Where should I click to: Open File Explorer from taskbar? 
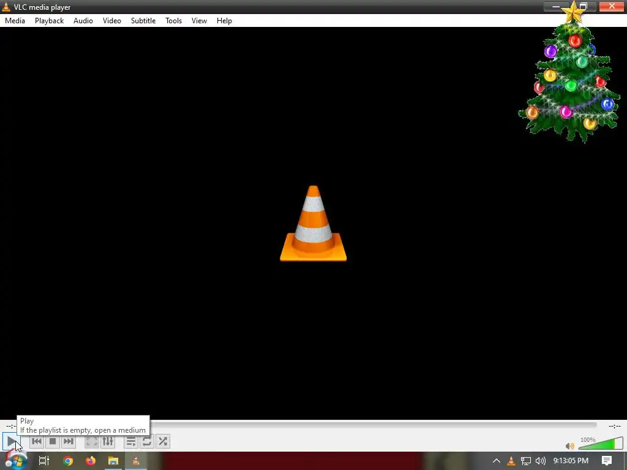(113, 461)
